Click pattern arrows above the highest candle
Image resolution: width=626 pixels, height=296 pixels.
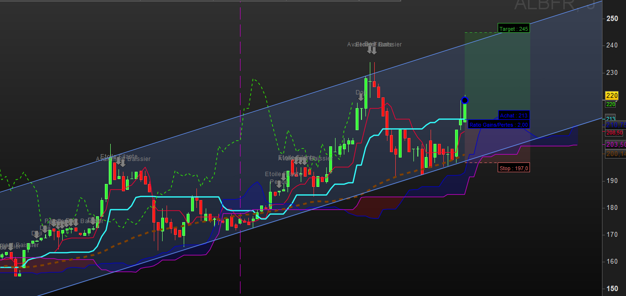click(x=372, y=49)
